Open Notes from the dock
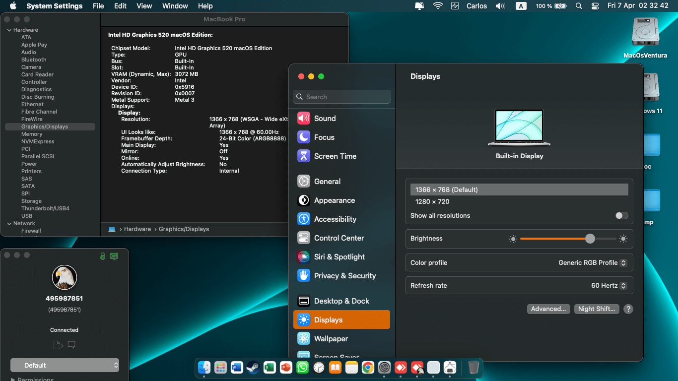The height and width of the screenshot is (381, 678). pyautogui.click(x=351, y=368)
